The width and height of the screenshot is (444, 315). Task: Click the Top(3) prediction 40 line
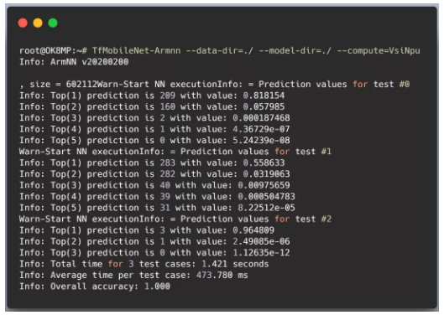(x=154, y=185)
